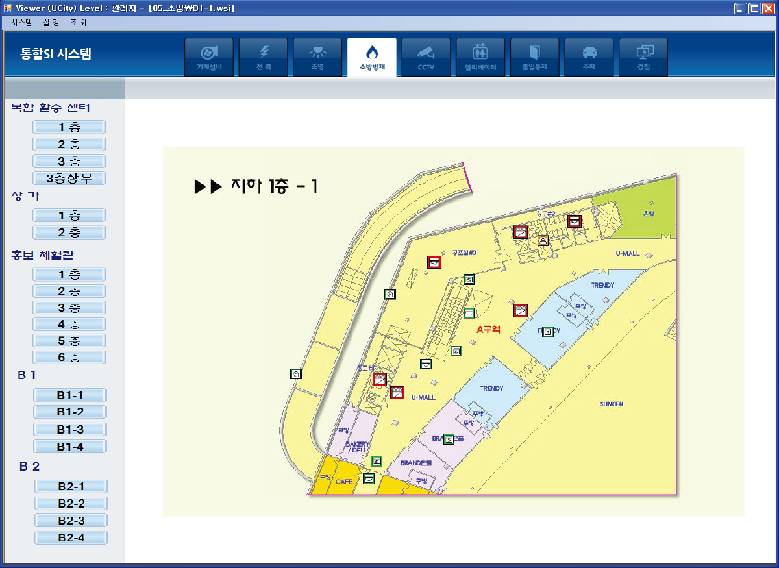Select the red detector icon right of A구역
Image resolution: width=779 pixels, height=568 pixels.
point(521,310)
